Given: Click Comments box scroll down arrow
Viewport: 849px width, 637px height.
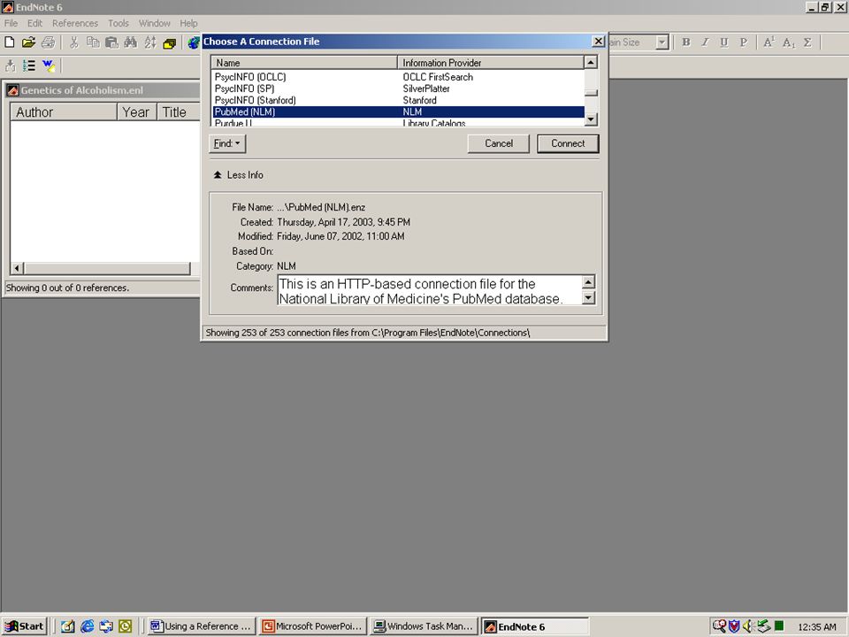Looking at the screenshot, I should click(588, 297).
